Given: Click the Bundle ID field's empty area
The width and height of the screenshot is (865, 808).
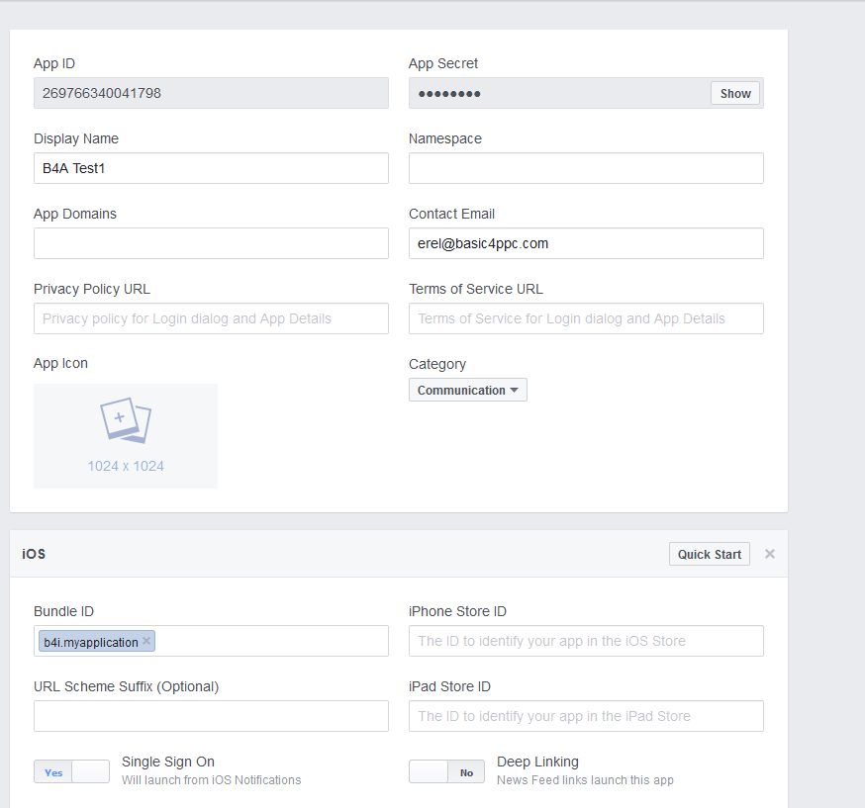Looking at the screenshot, I should [272, 641].
